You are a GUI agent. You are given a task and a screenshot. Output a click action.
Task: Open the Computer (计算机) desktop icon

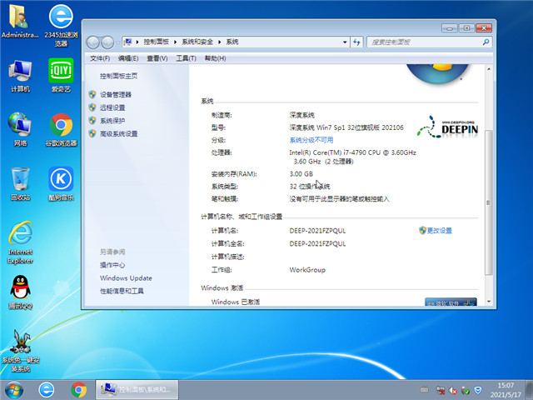click(20, 76)
